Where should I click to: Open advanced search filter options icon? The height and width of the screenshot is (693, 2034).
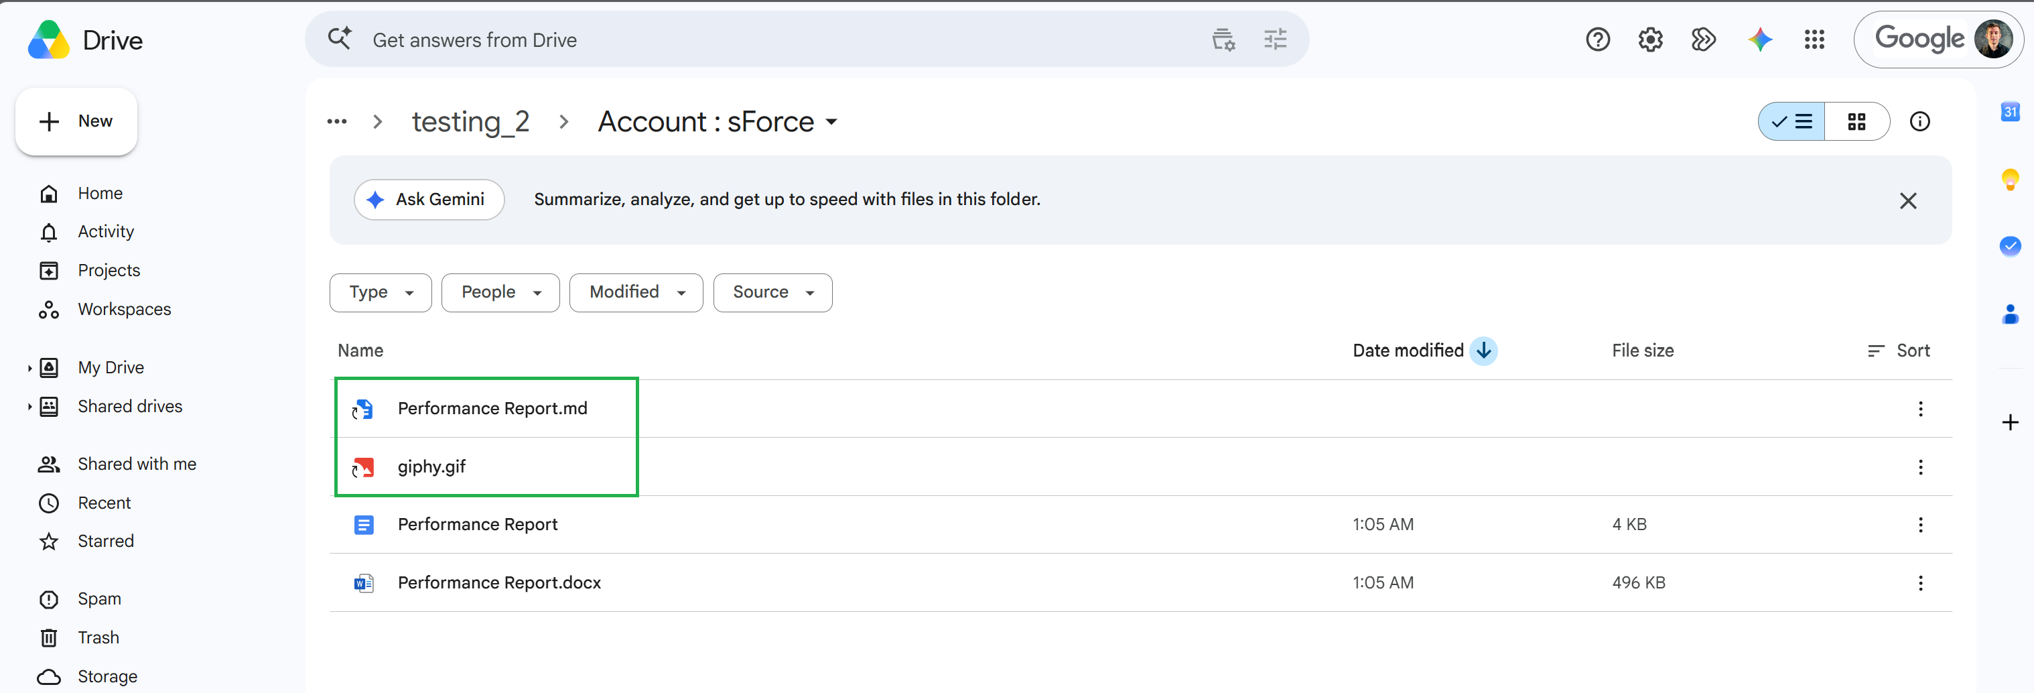pyautogui.click(x=1275, y=39)
